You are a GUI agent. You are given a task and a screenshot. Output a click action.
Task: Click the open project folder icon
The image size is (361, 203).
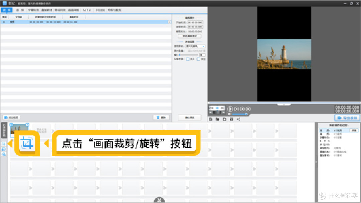point(217,119)
